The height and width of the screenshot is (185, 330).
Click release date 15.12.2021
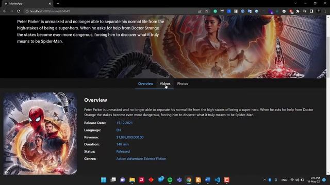click(124, 123)
